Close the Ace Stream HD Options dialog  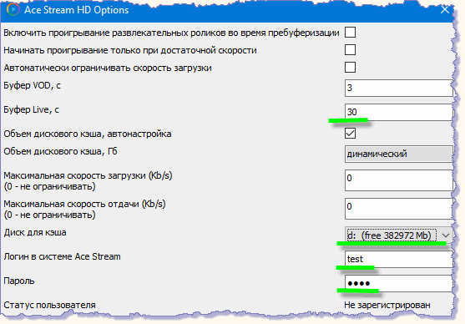444,10
